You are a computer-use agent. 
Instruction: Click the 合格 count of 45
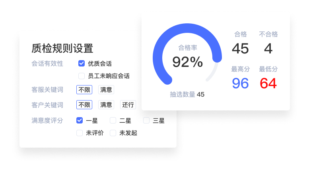(240, 49)
